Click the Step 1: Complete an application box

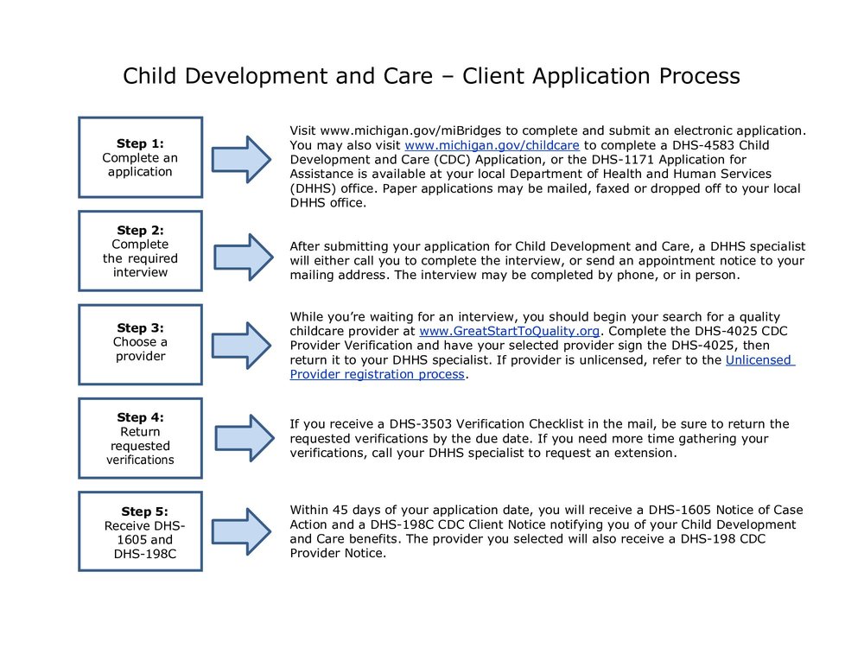(141, 157)
